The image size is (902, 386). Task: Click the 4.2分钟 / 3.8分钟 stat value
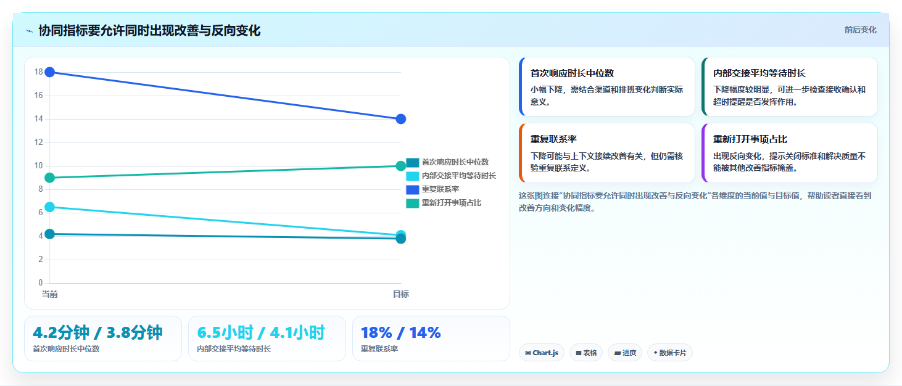[x=97, y=333]
